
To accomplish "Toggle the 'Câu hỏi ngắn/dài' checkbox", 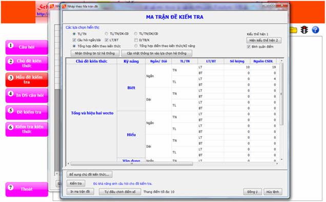I will click(74, 40).
